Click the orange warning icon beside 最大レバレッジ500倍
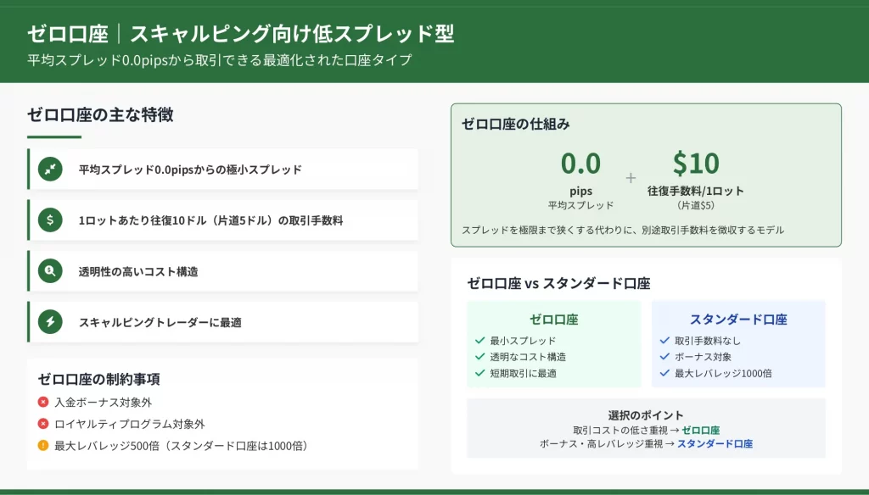 [43, 445]
